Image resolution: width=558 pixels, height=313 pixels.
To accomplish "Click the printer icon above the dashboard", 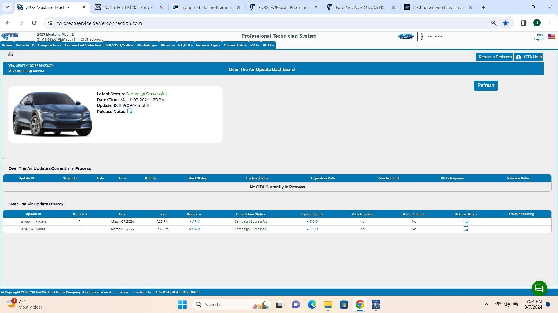I will point(11,54).
